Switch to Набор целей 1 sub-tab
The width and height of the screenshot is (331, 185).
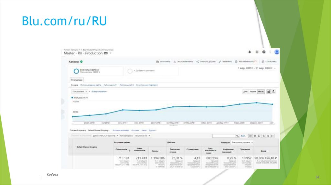111,85
